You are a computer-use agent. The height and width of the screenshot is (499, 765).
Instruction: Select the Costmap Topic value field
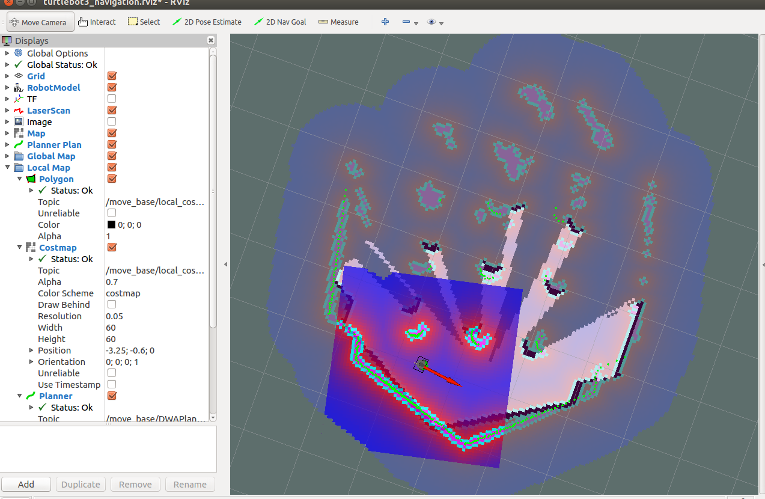(156, 270)
